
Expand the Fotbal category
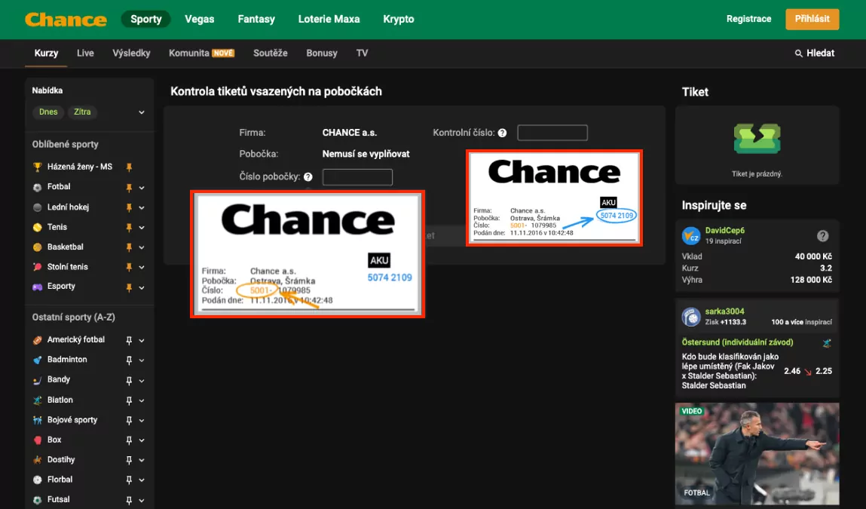(x=143, y=186)
